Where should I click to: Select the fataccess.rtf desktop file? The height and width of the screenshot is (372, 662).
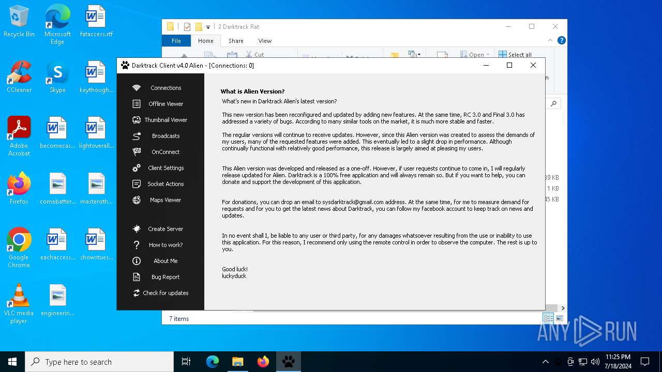pyautogui.click(x=96, y=22)
